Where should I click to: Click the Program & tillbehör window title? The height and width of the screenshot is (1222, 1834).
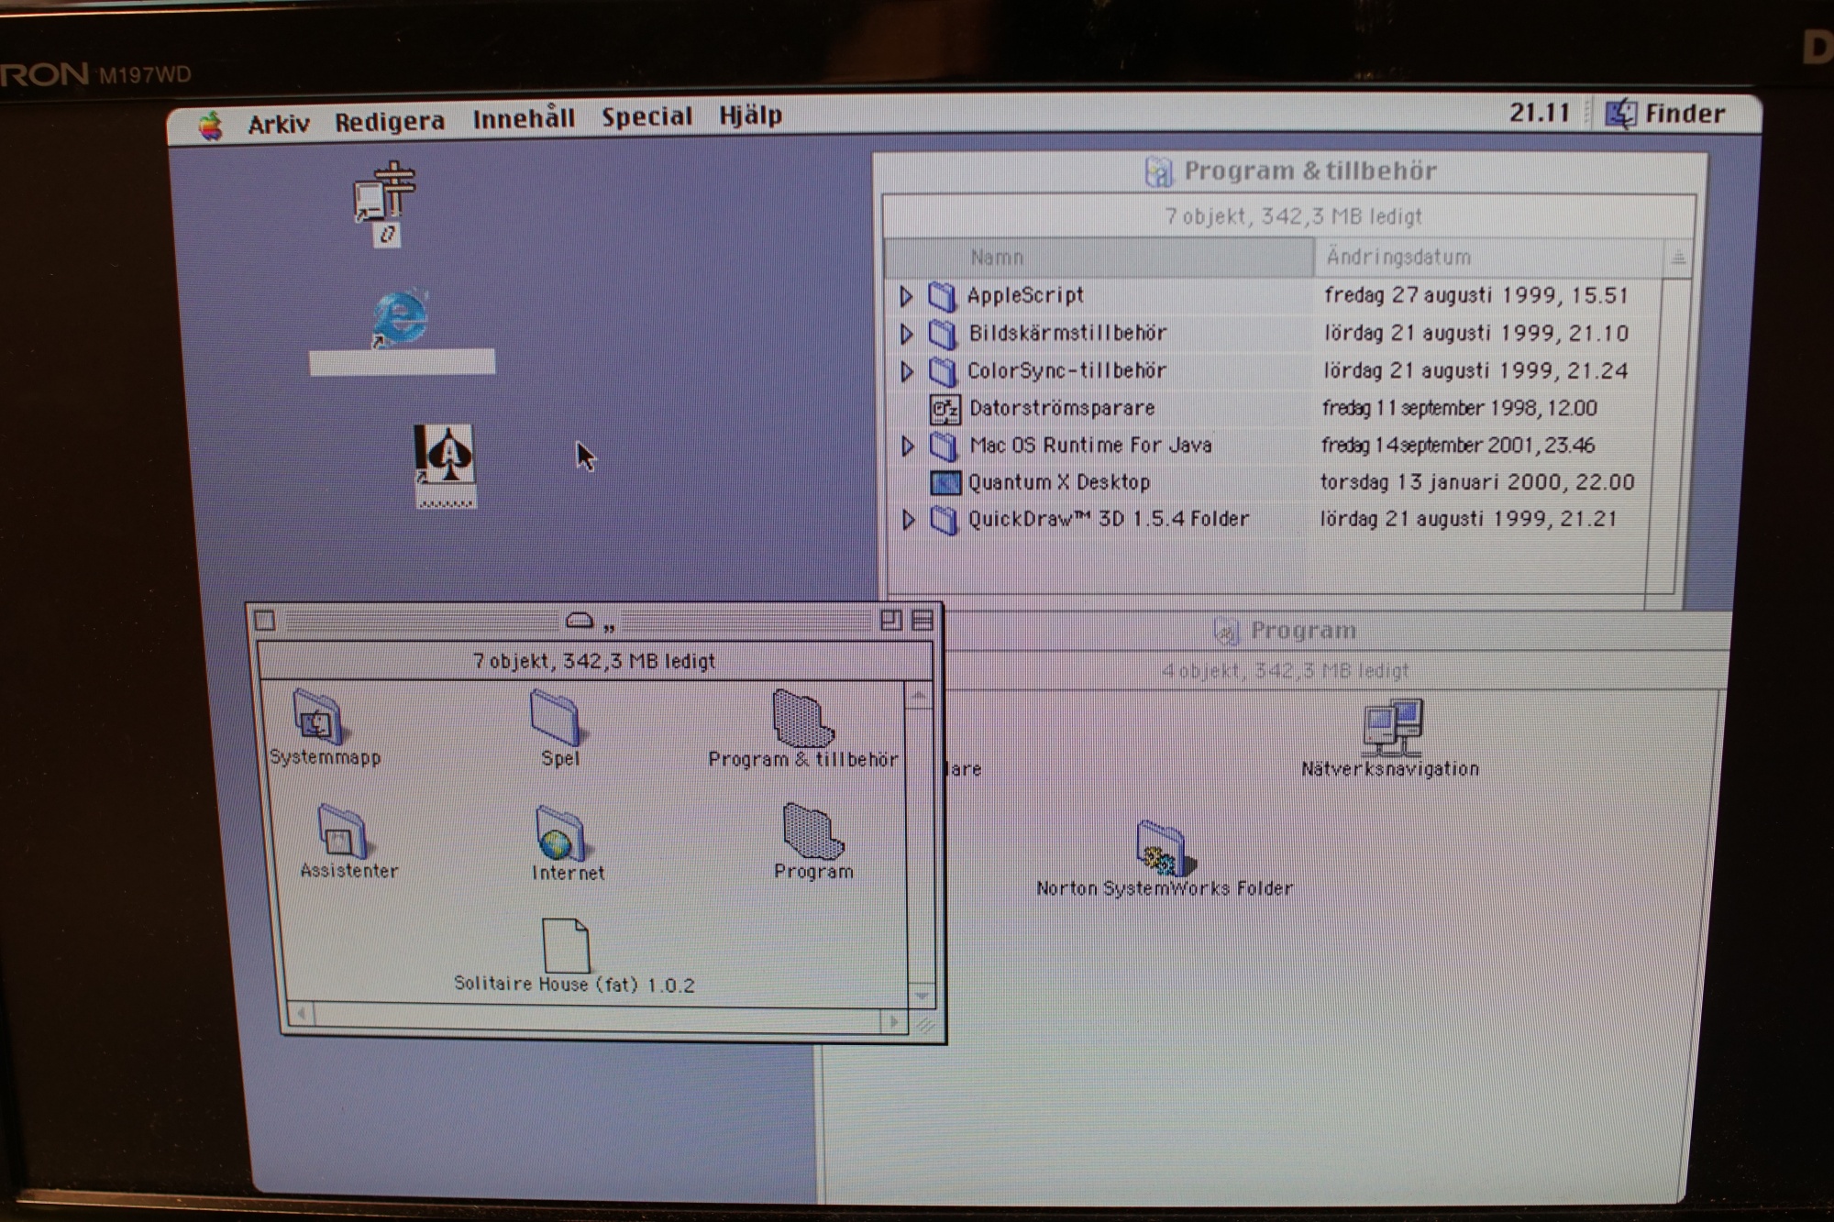(1310, 171)
